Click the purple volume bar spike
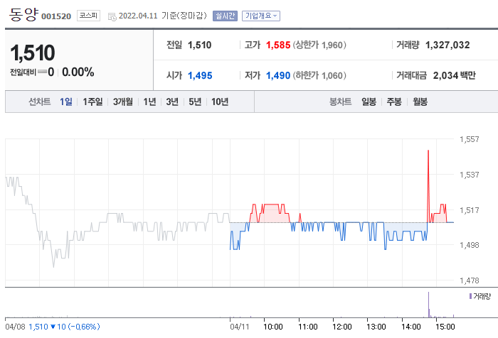Viewport: 498px width, 338px height. coord(428,305)
